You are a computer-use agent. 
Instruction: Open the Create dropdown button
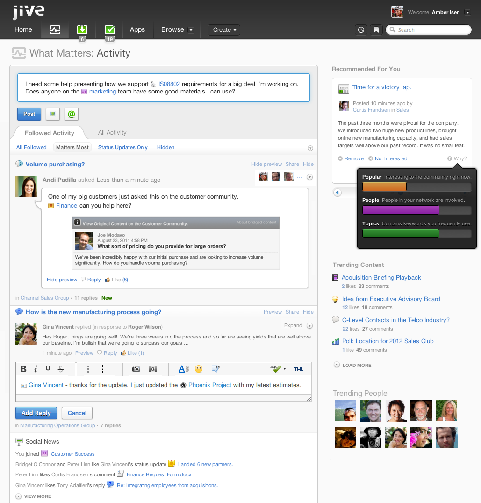(x=224, y=30)
